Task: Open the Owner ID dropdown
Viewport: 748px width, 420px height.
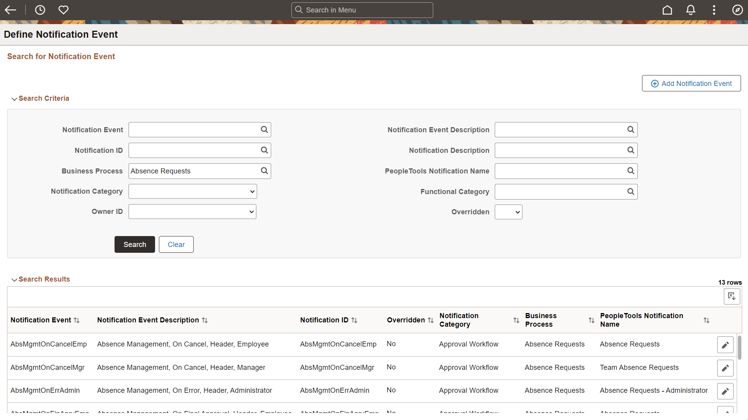Action: tap(192, 212)
